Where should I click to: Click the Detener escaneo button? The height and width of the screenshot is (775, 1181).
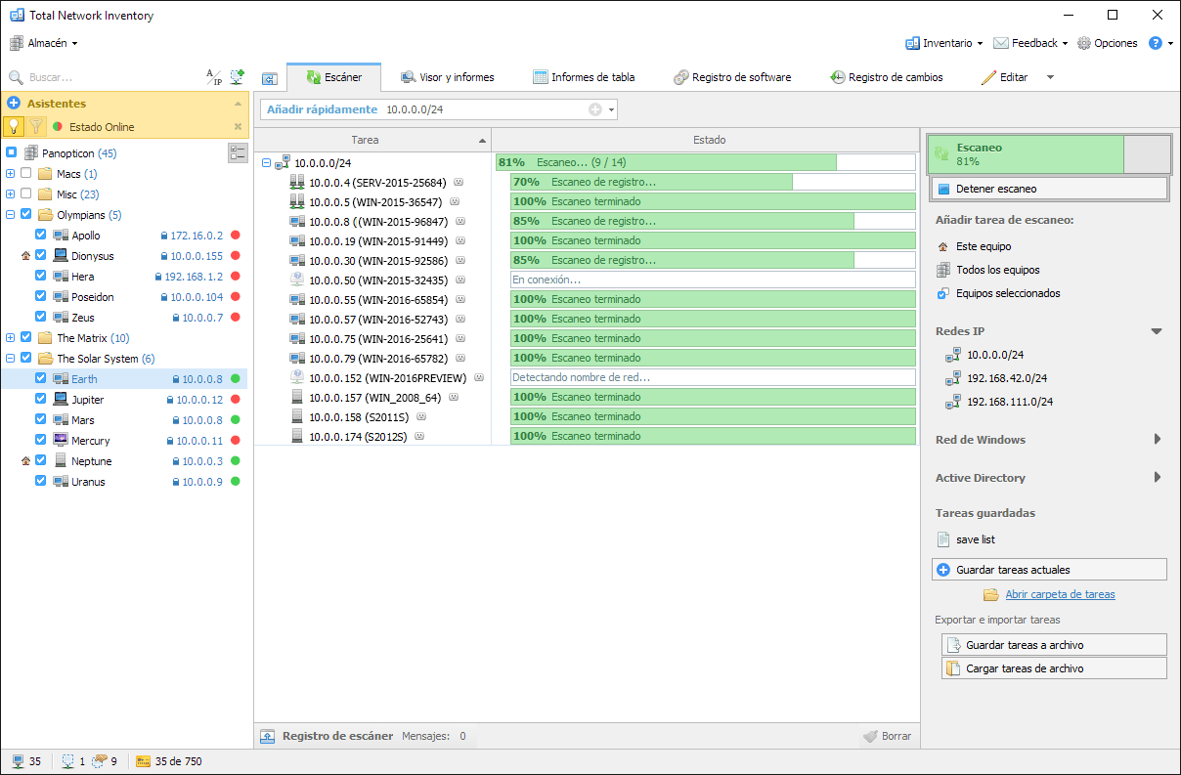[1048, 189]
